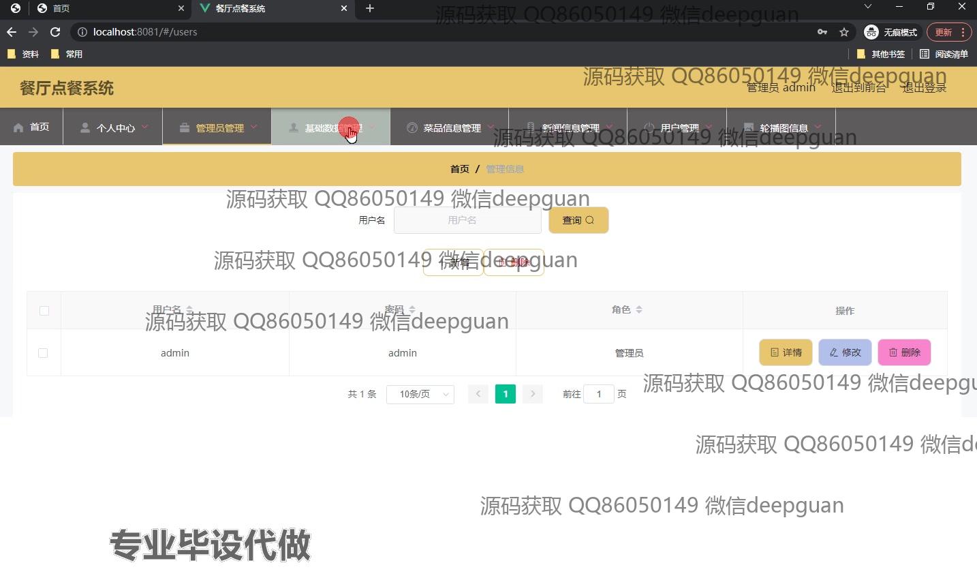
Task: Bookmark this page with star icon
Action: point(844,32)
